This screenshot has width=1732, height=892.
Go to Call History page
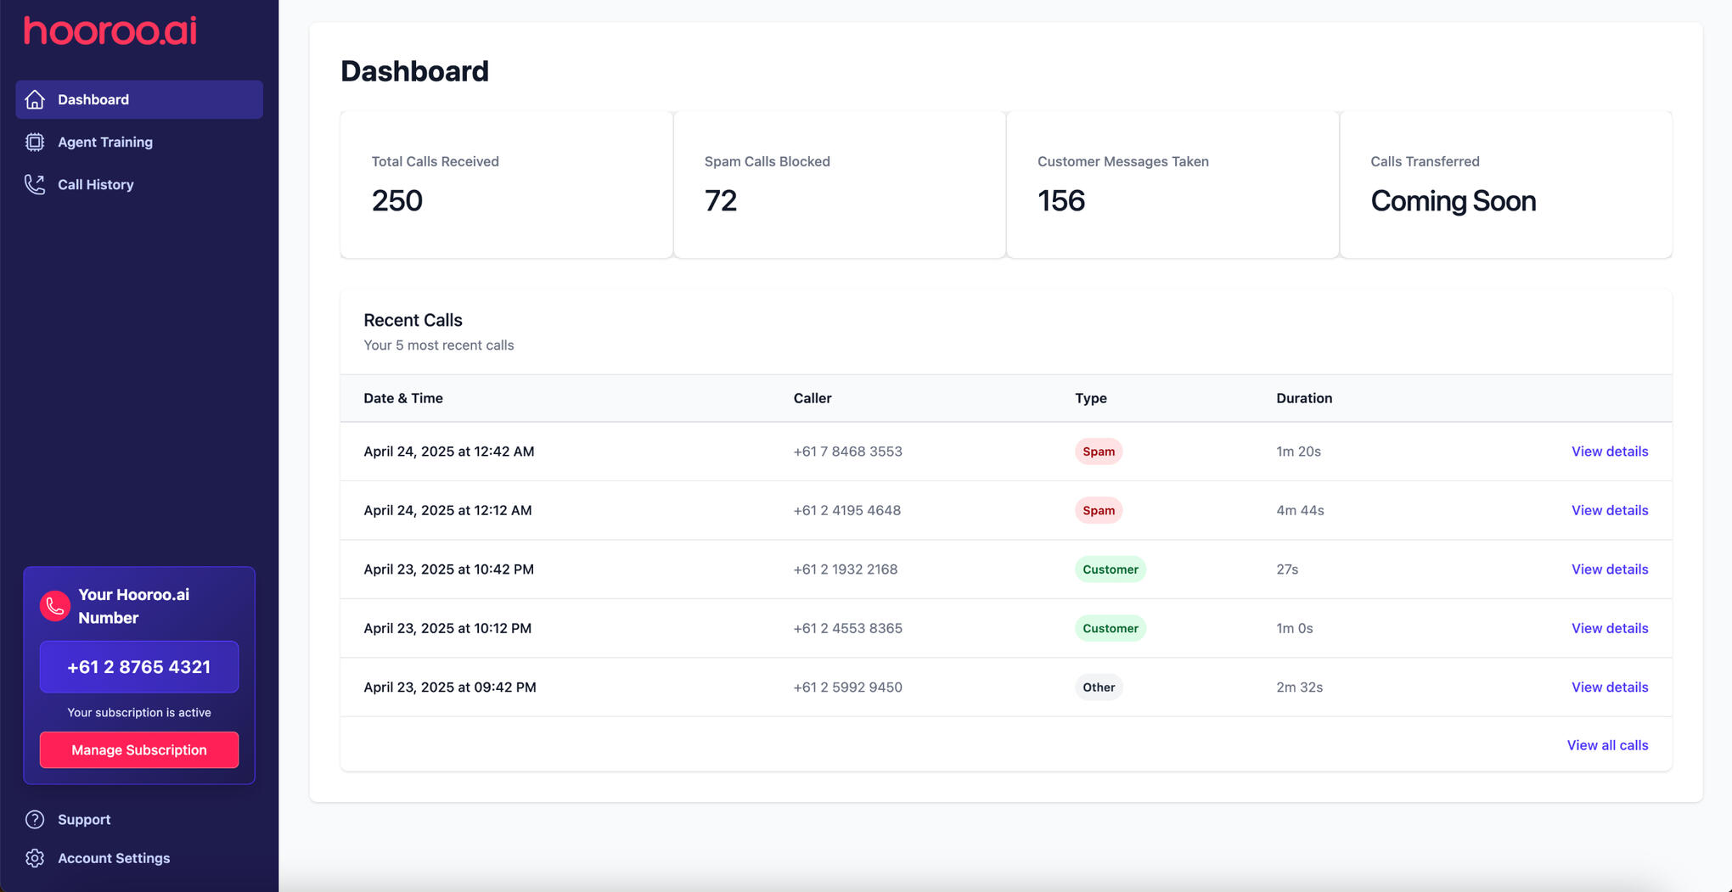pos(95,184)
